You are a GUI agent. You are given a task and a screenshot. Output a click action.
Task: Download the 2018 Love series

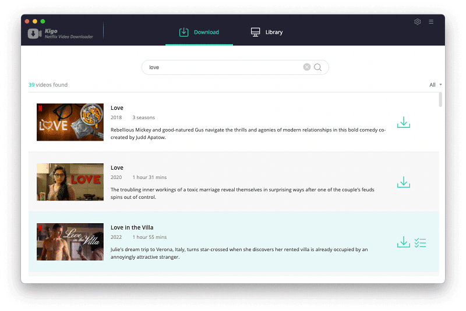pos(403,122)
